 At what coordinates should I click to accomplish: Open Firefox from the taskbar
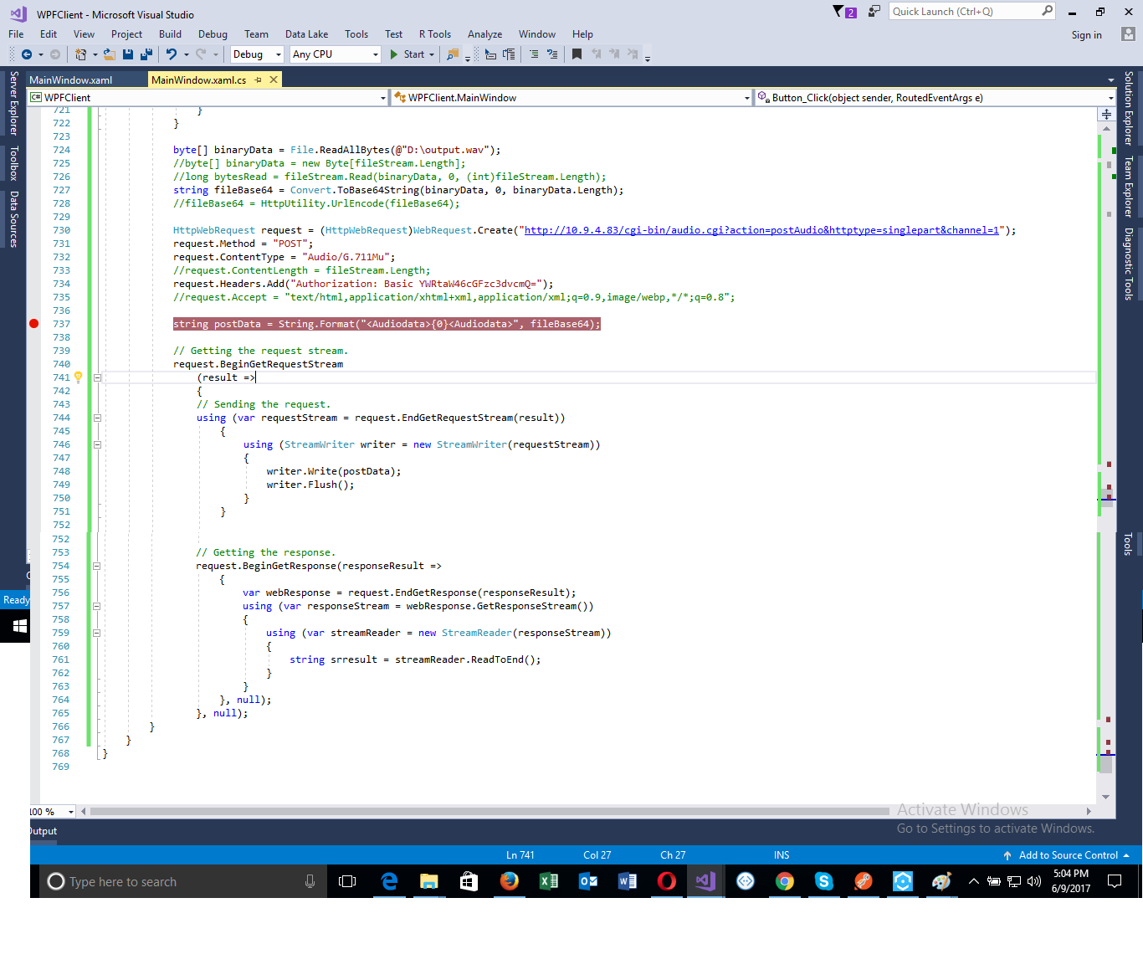(509, 881)
